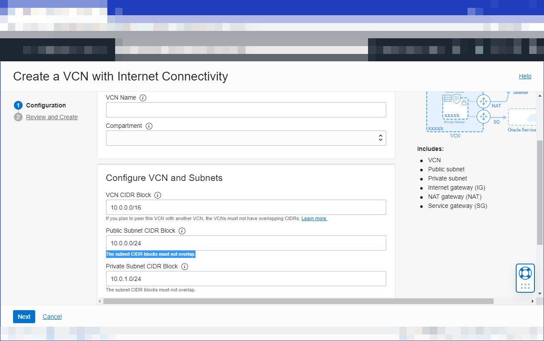This screenshot has width=544, height=341.
Task: Open the Help link
Action: point(525,76)
